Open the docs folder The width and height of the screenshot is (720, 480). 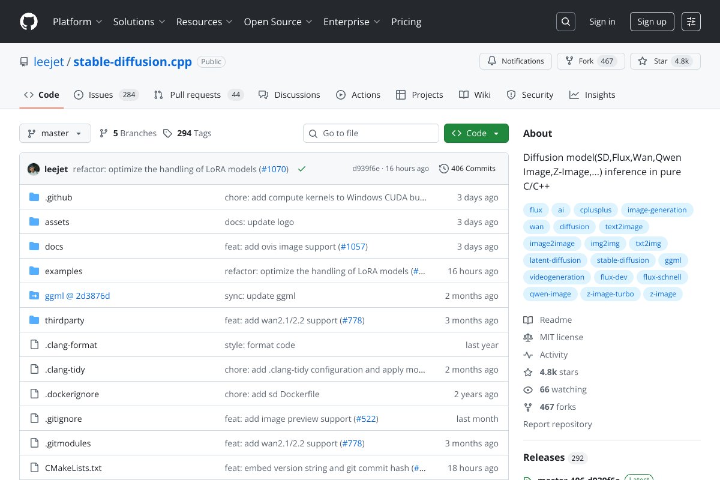click(54, 247)
